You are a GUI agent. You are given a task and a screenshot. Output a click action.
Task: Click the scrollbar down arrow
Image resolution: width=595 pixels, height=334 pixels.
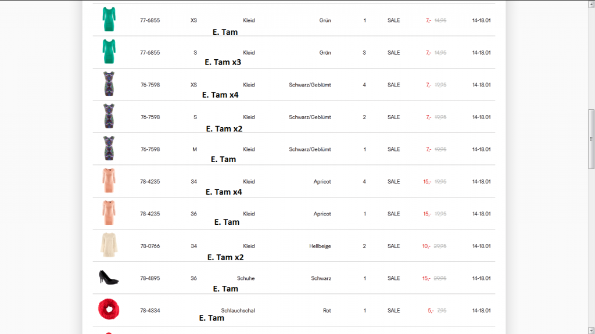(592, 331)
